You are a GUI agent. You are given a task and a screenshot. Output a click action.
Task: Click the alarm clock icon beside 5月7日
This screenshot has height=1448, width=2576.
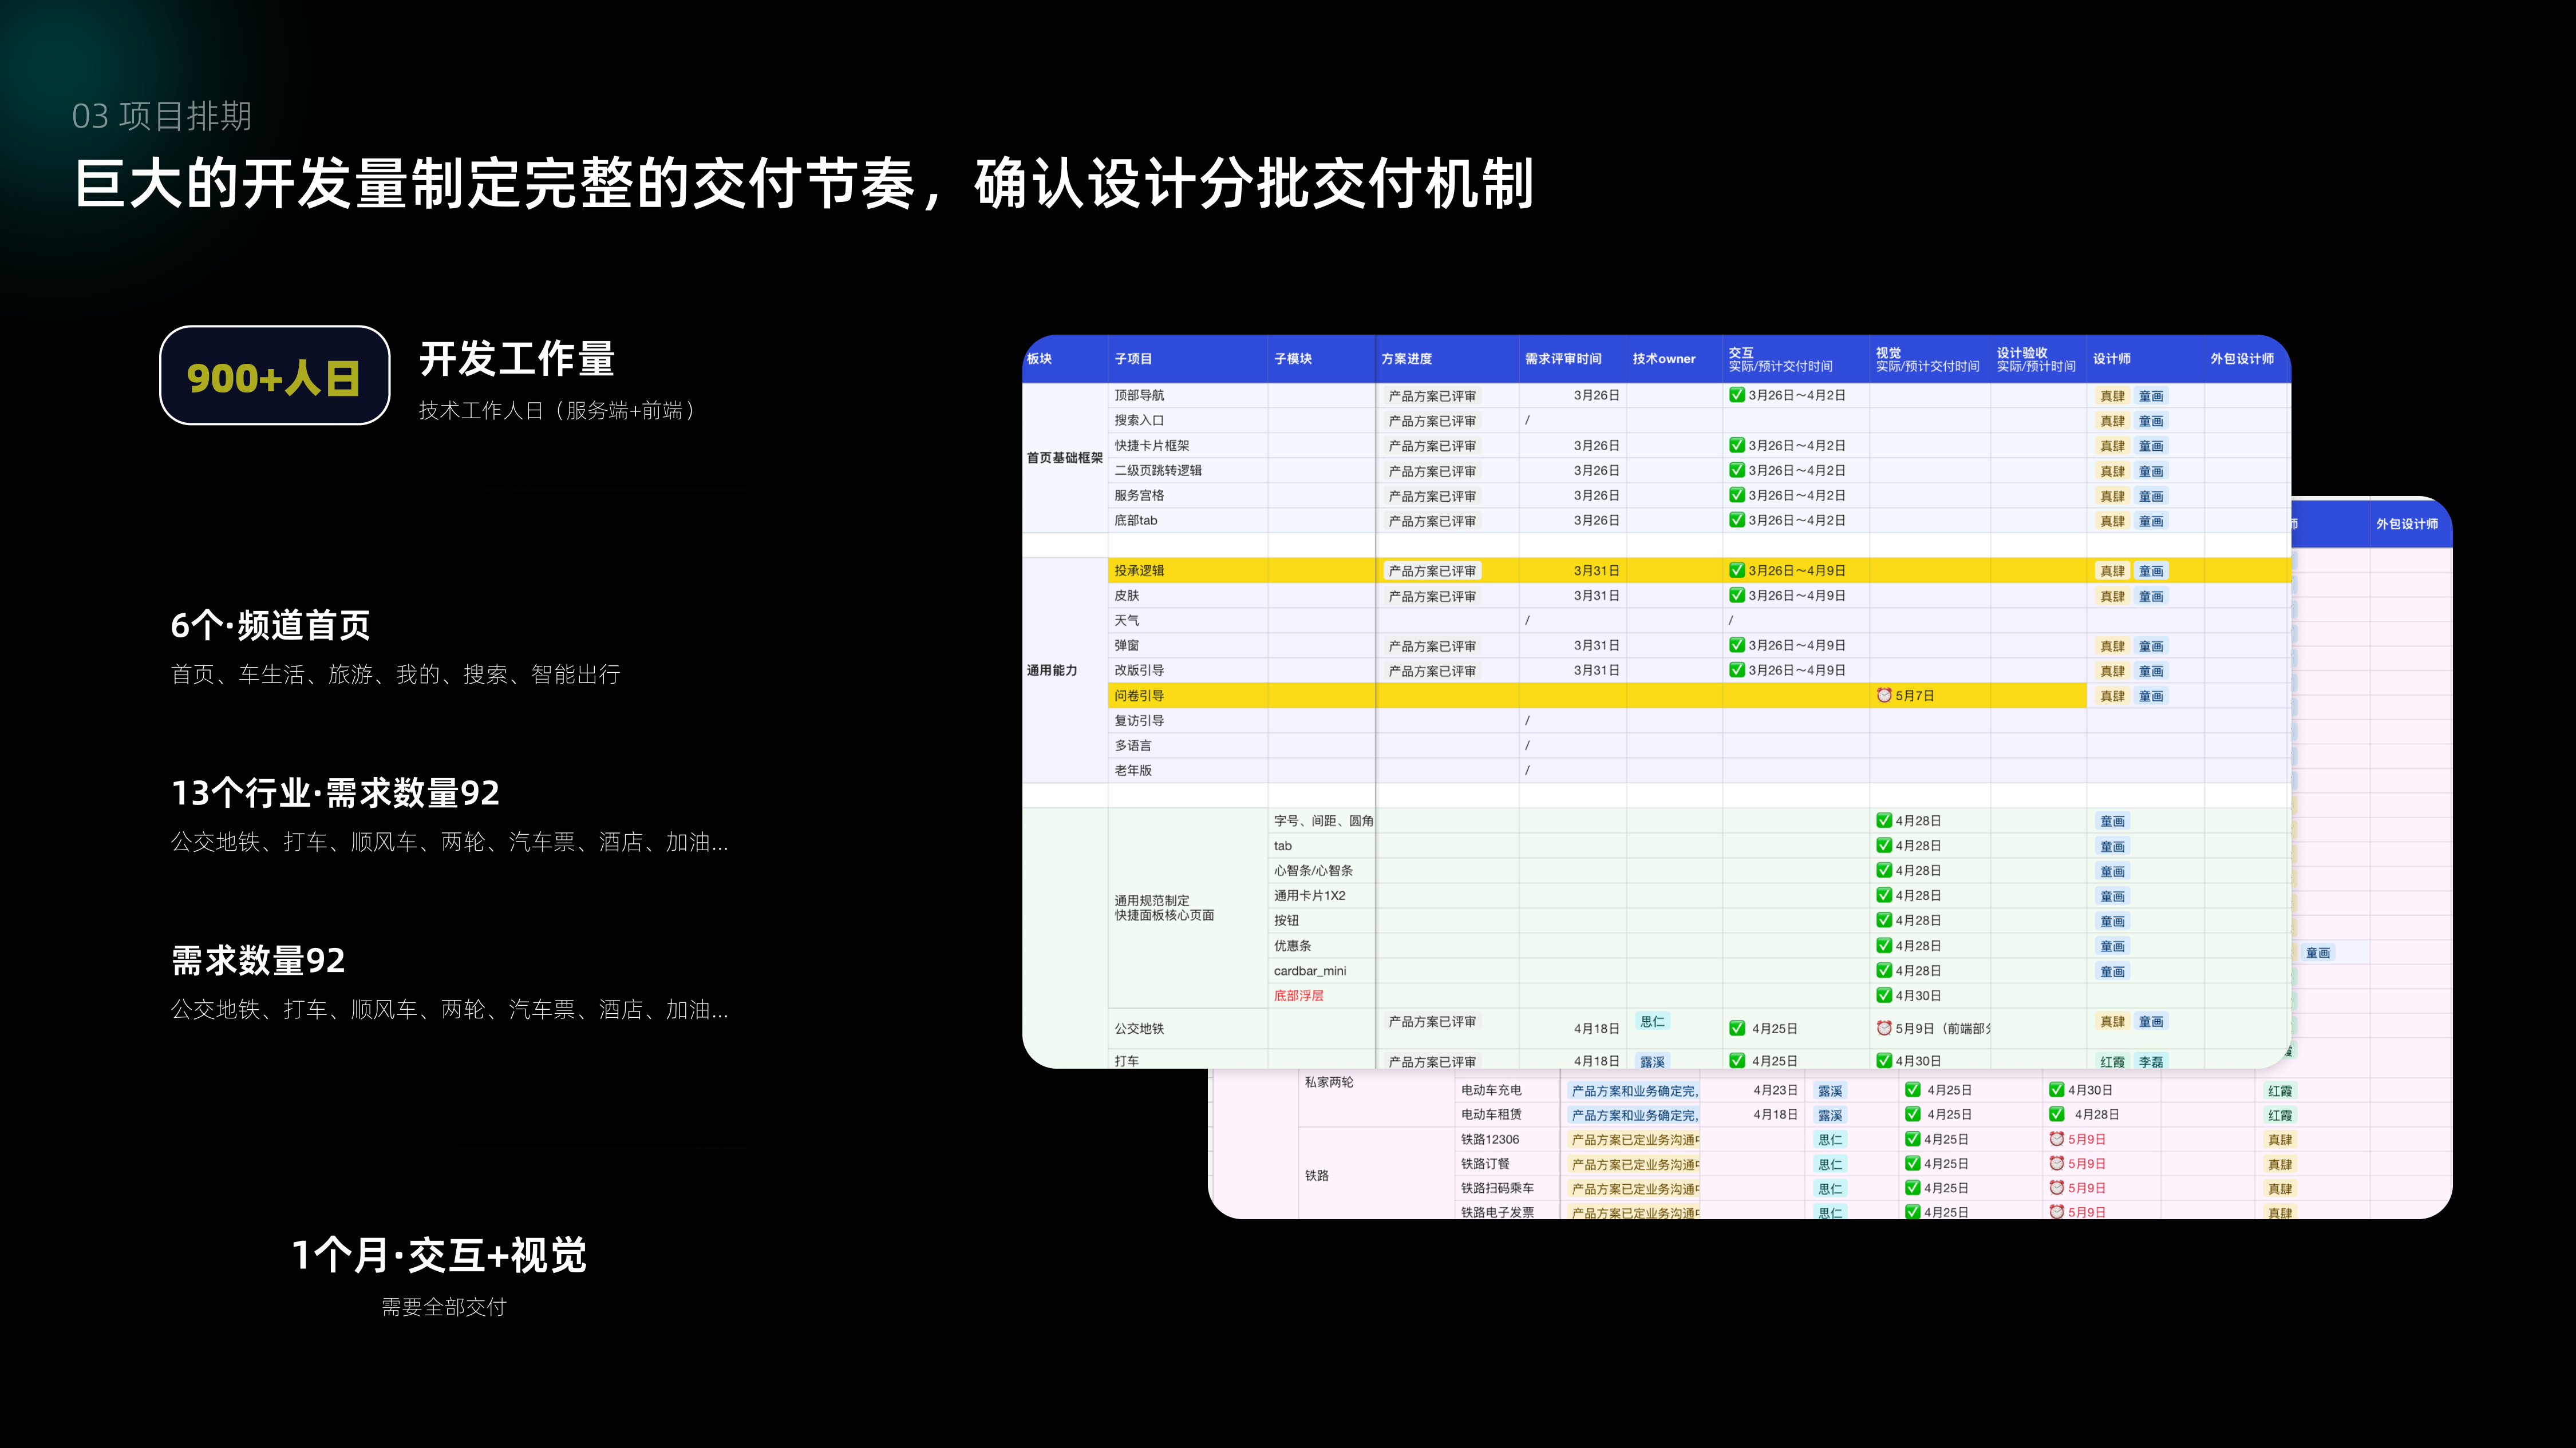tap(1884, 696)
